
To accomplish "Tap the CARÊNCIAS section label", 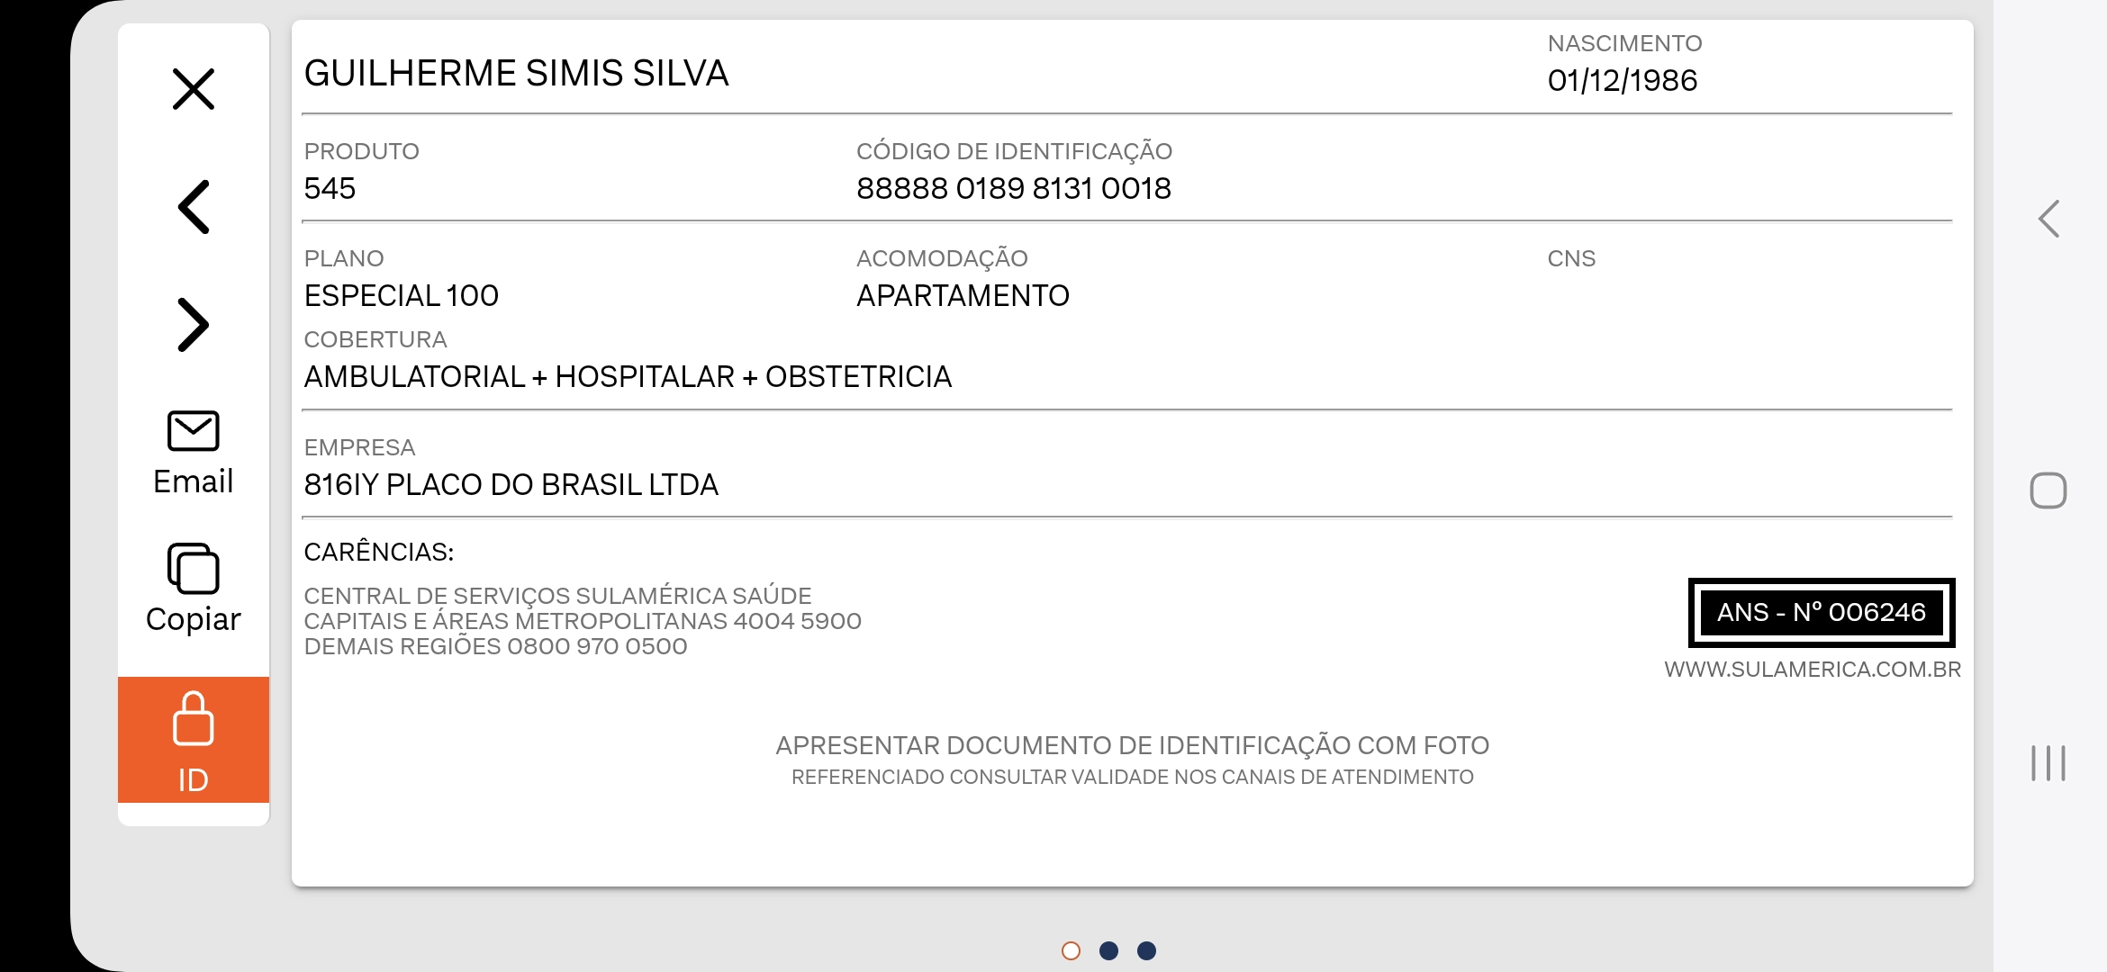I will pos(379,552).
